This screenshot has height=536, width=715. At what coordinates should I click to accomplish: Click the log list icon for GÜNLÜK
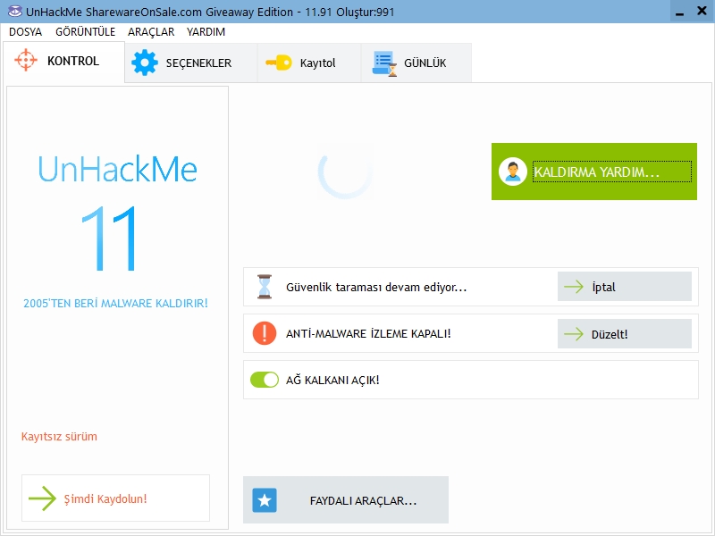click(x=384, y=63)
